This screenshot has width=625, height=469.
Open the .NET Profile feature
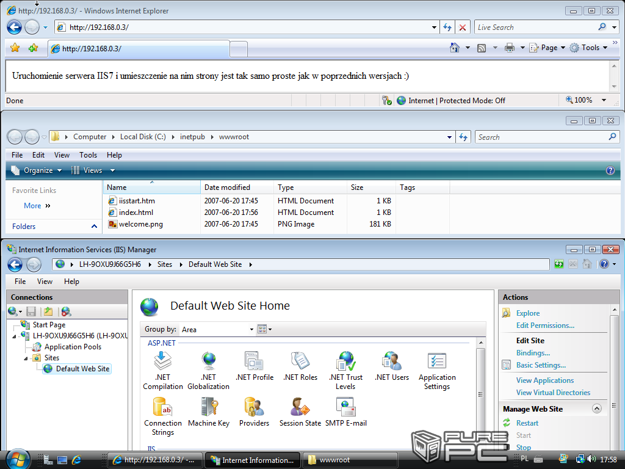click(x=255, y=366)
